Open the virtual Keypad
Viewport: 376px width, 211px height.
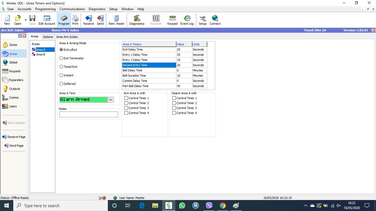(172, 20)
